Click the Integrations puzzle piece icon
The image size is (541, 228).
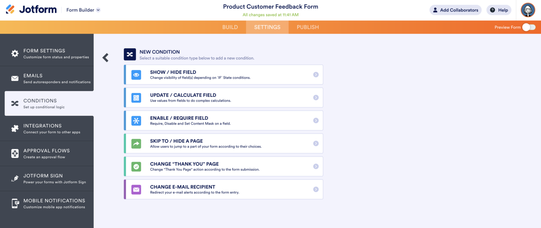pos(15,128)
